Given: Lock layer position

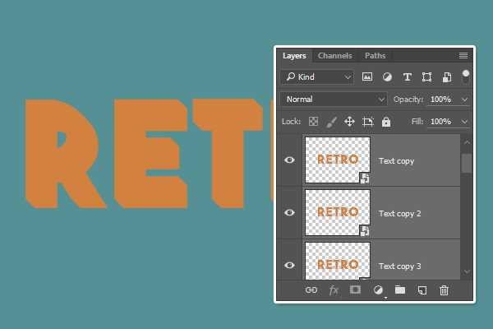Looking at the screenshot, I should coord(349,121).
